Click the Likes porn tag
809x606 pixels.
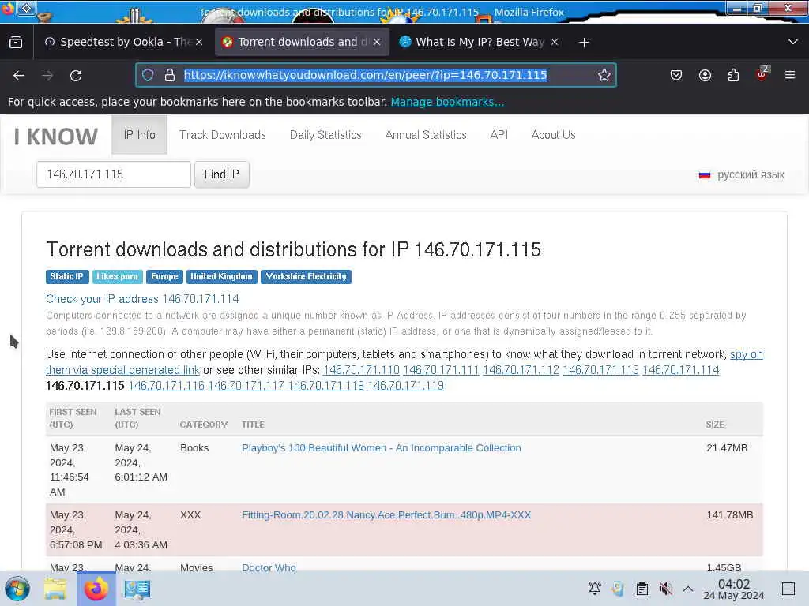pyautogui.click(x=117, y=277)
